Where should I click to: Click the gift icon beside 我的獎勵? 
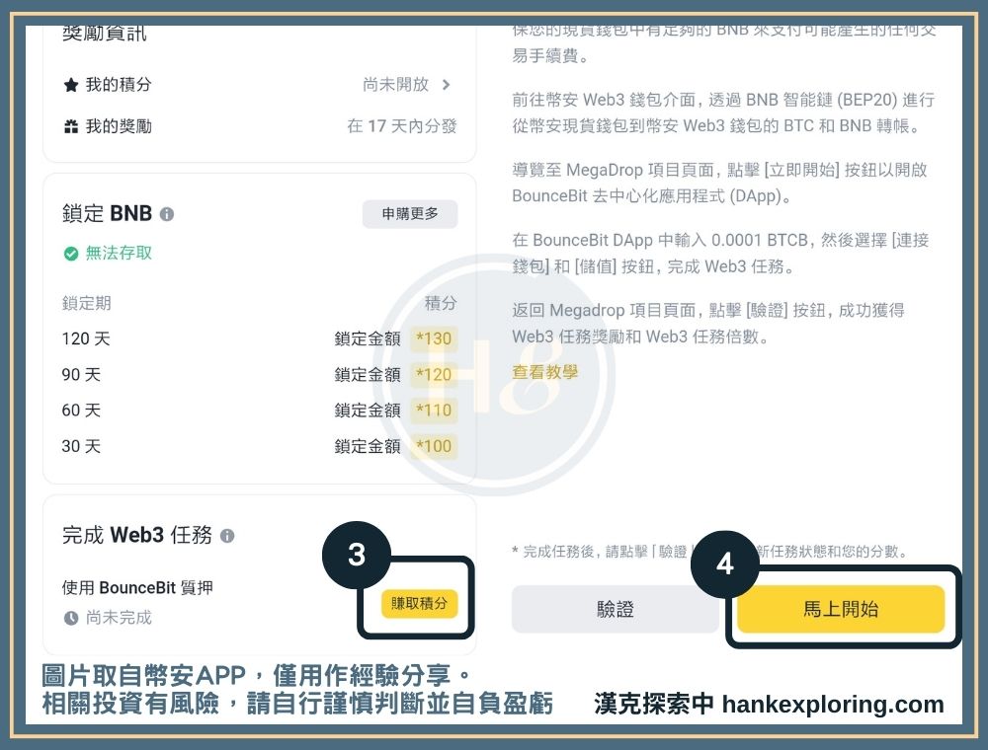pyautogui.click(x=71, y=126)
